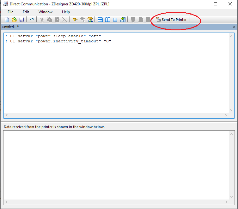The width and height of the screenshot is (238, 209).
Task: Click the Replace icon labeled A-B
Action: pos(90,20)
